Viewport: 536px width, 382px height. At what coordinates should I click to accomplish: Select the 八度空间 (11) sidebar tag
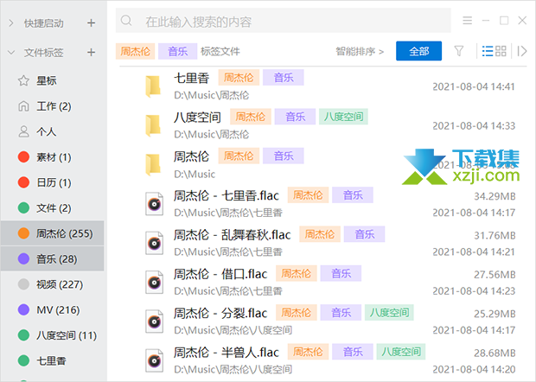[52, 335]
